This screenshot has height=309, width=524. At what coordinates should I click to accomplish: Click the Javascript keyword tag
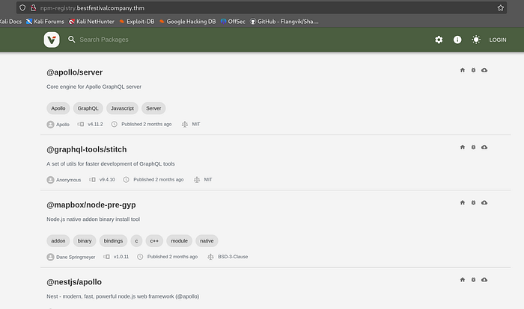[122, 108]
